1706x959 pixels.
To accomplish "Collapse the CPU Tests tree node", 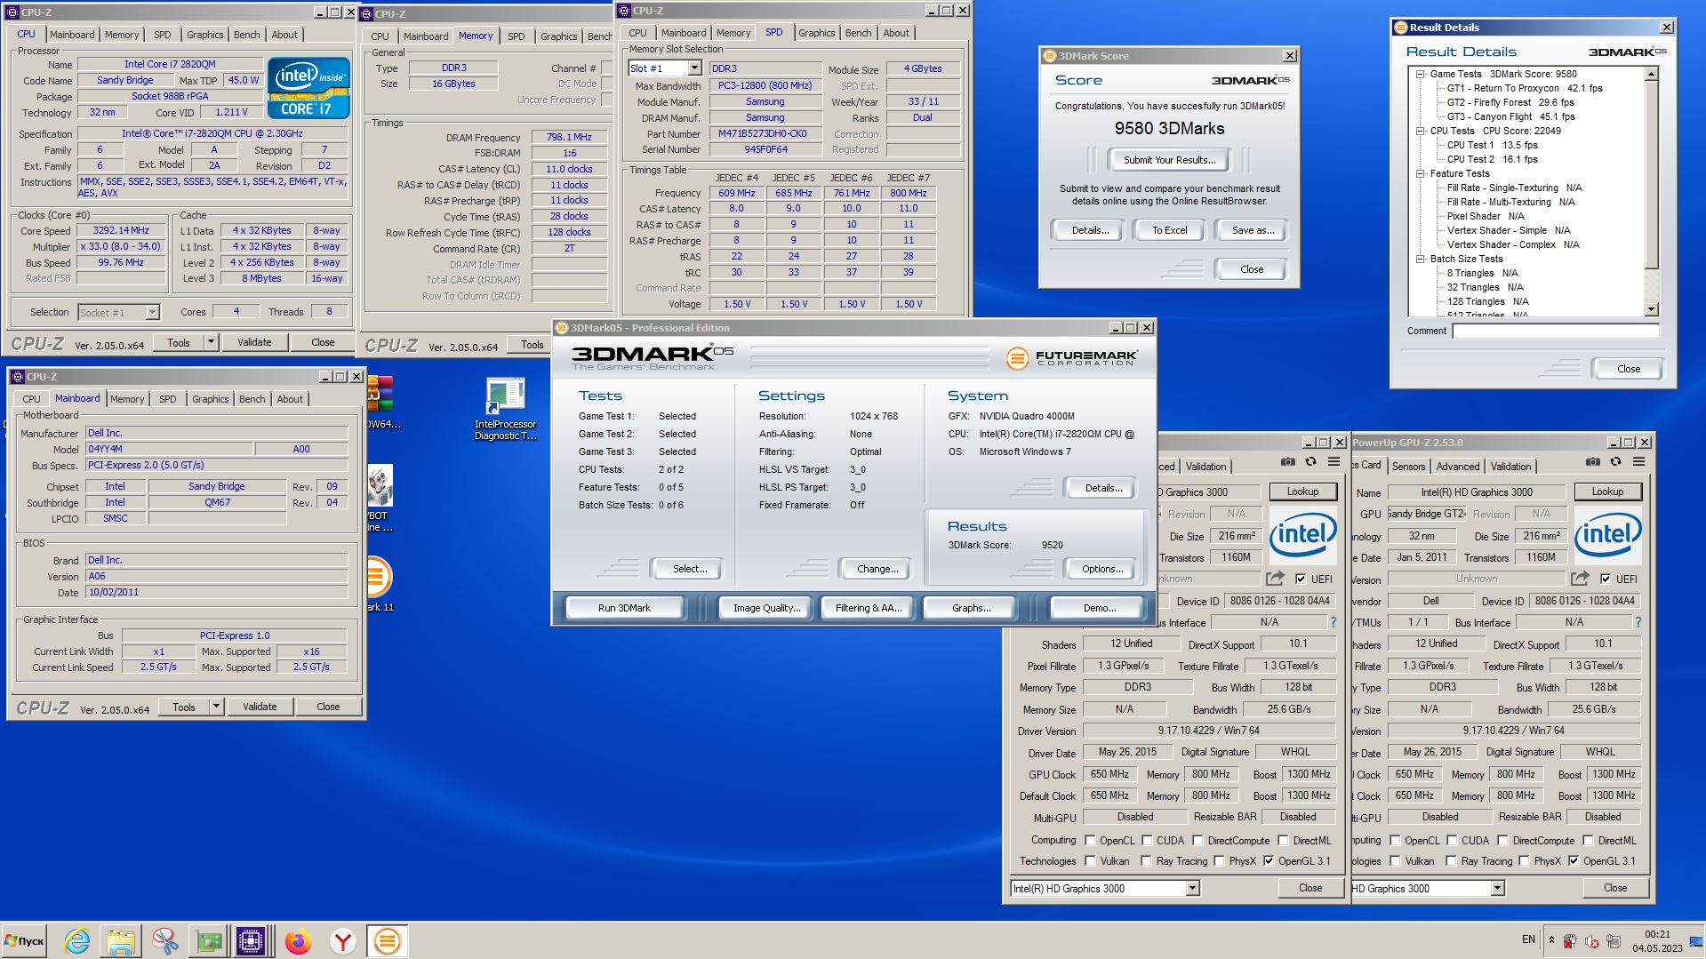I will (x=1420, y=131).
